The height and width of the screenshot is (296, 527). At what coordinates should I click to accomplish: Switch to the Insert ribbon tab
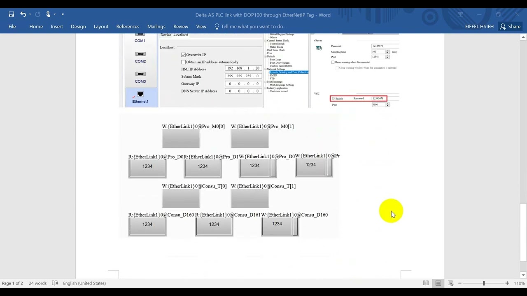pos(57,26)
